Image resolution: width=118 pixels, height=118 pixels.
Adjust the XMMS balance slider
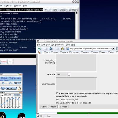[x=10, y=83]
